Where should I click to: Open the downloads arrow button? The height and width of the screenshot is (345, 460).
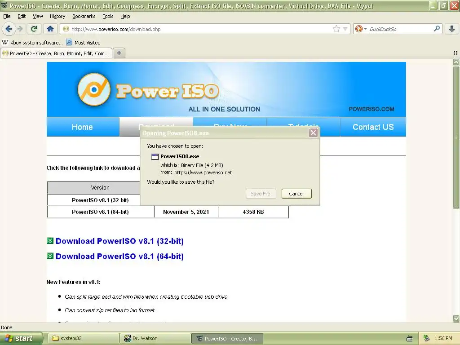point(452,29)
